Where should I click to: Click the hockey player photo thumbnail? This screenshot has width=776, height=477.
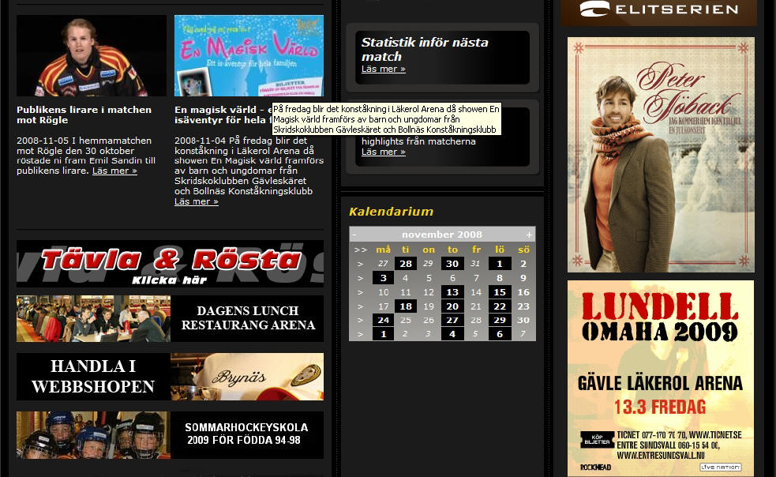click(92, 56)
